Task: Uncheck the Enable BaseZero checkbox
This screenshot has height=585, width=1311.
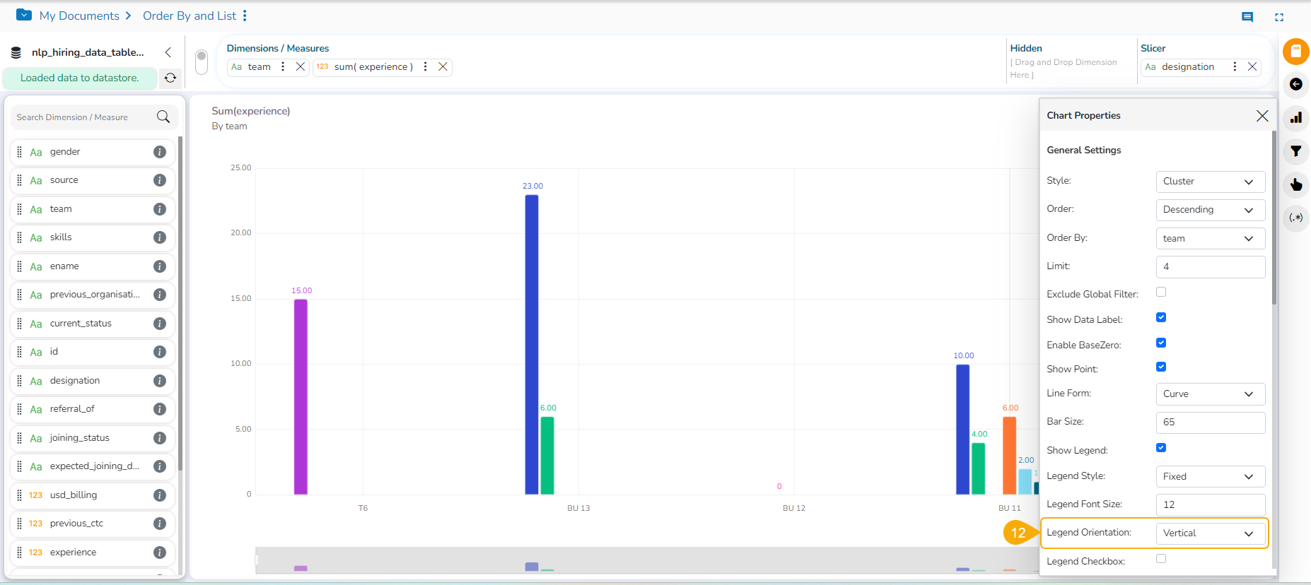Action: [x=1161, y=343]
